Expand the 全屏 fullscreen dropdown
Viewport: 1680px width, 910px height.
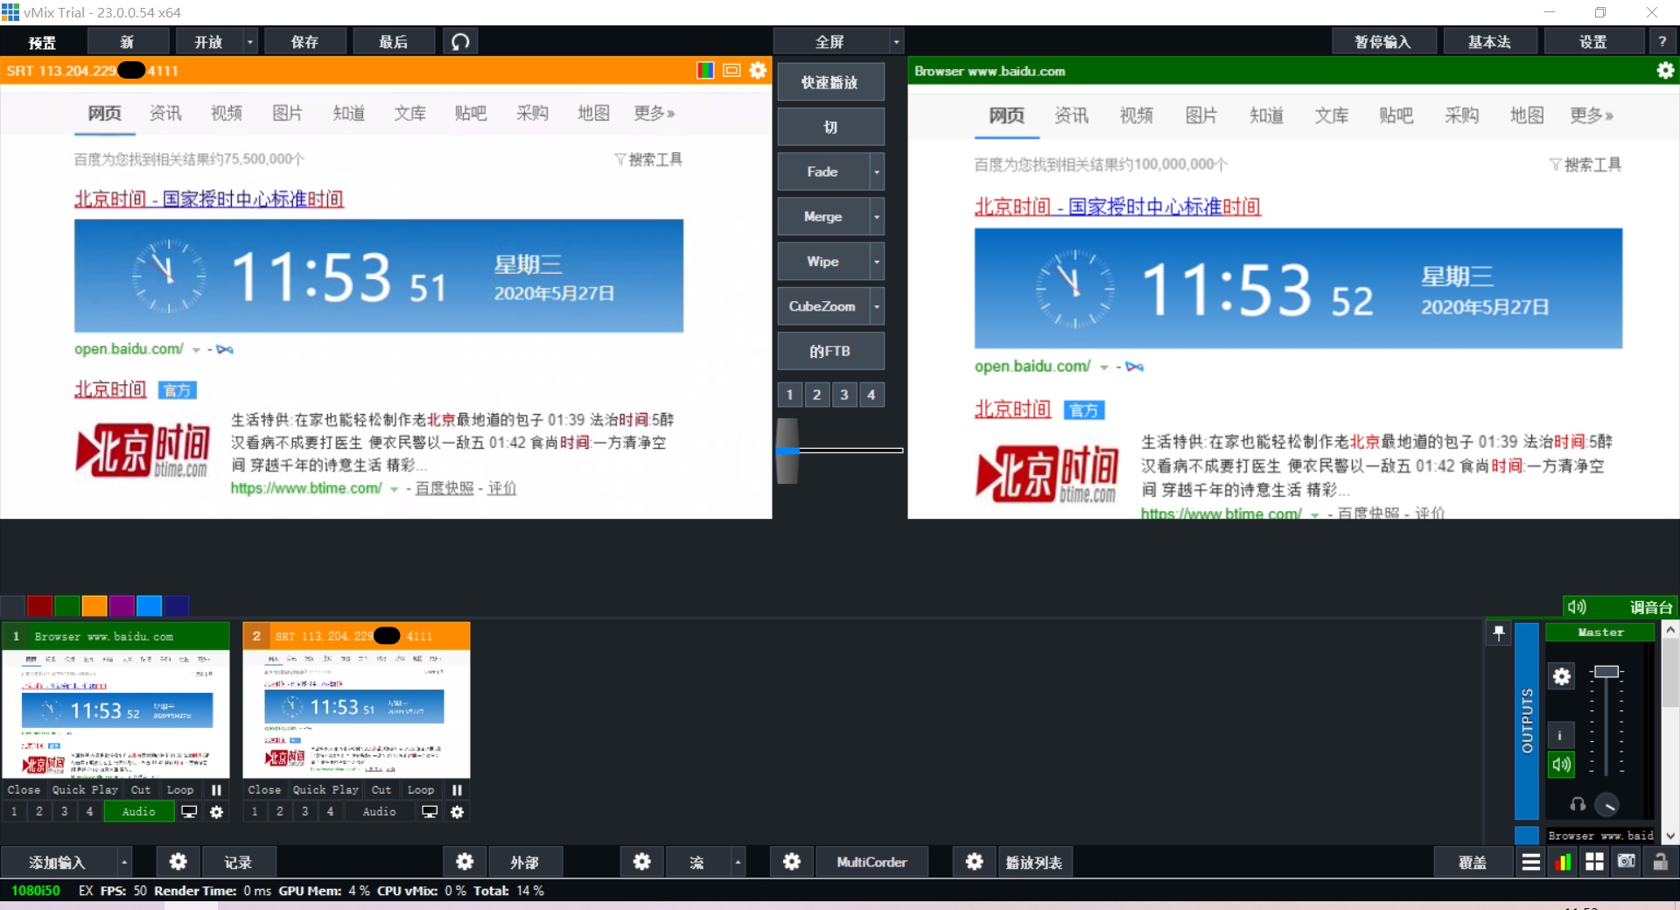(896, 41)
